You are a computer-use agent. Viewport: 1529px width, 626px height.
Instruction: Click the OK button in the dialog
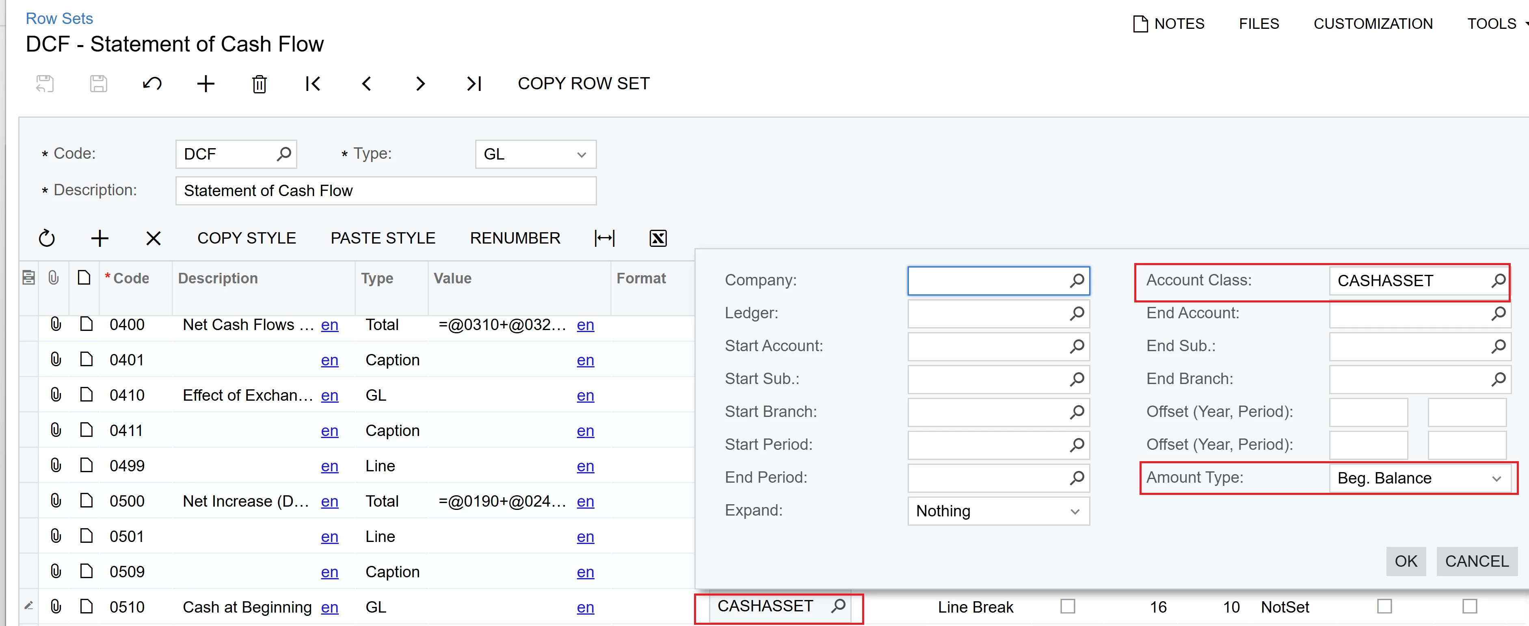pyautogui.click(x=1405, y=561)
